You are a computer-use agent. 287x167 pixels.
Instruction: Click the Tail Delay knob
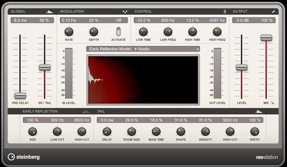[107, 132]
